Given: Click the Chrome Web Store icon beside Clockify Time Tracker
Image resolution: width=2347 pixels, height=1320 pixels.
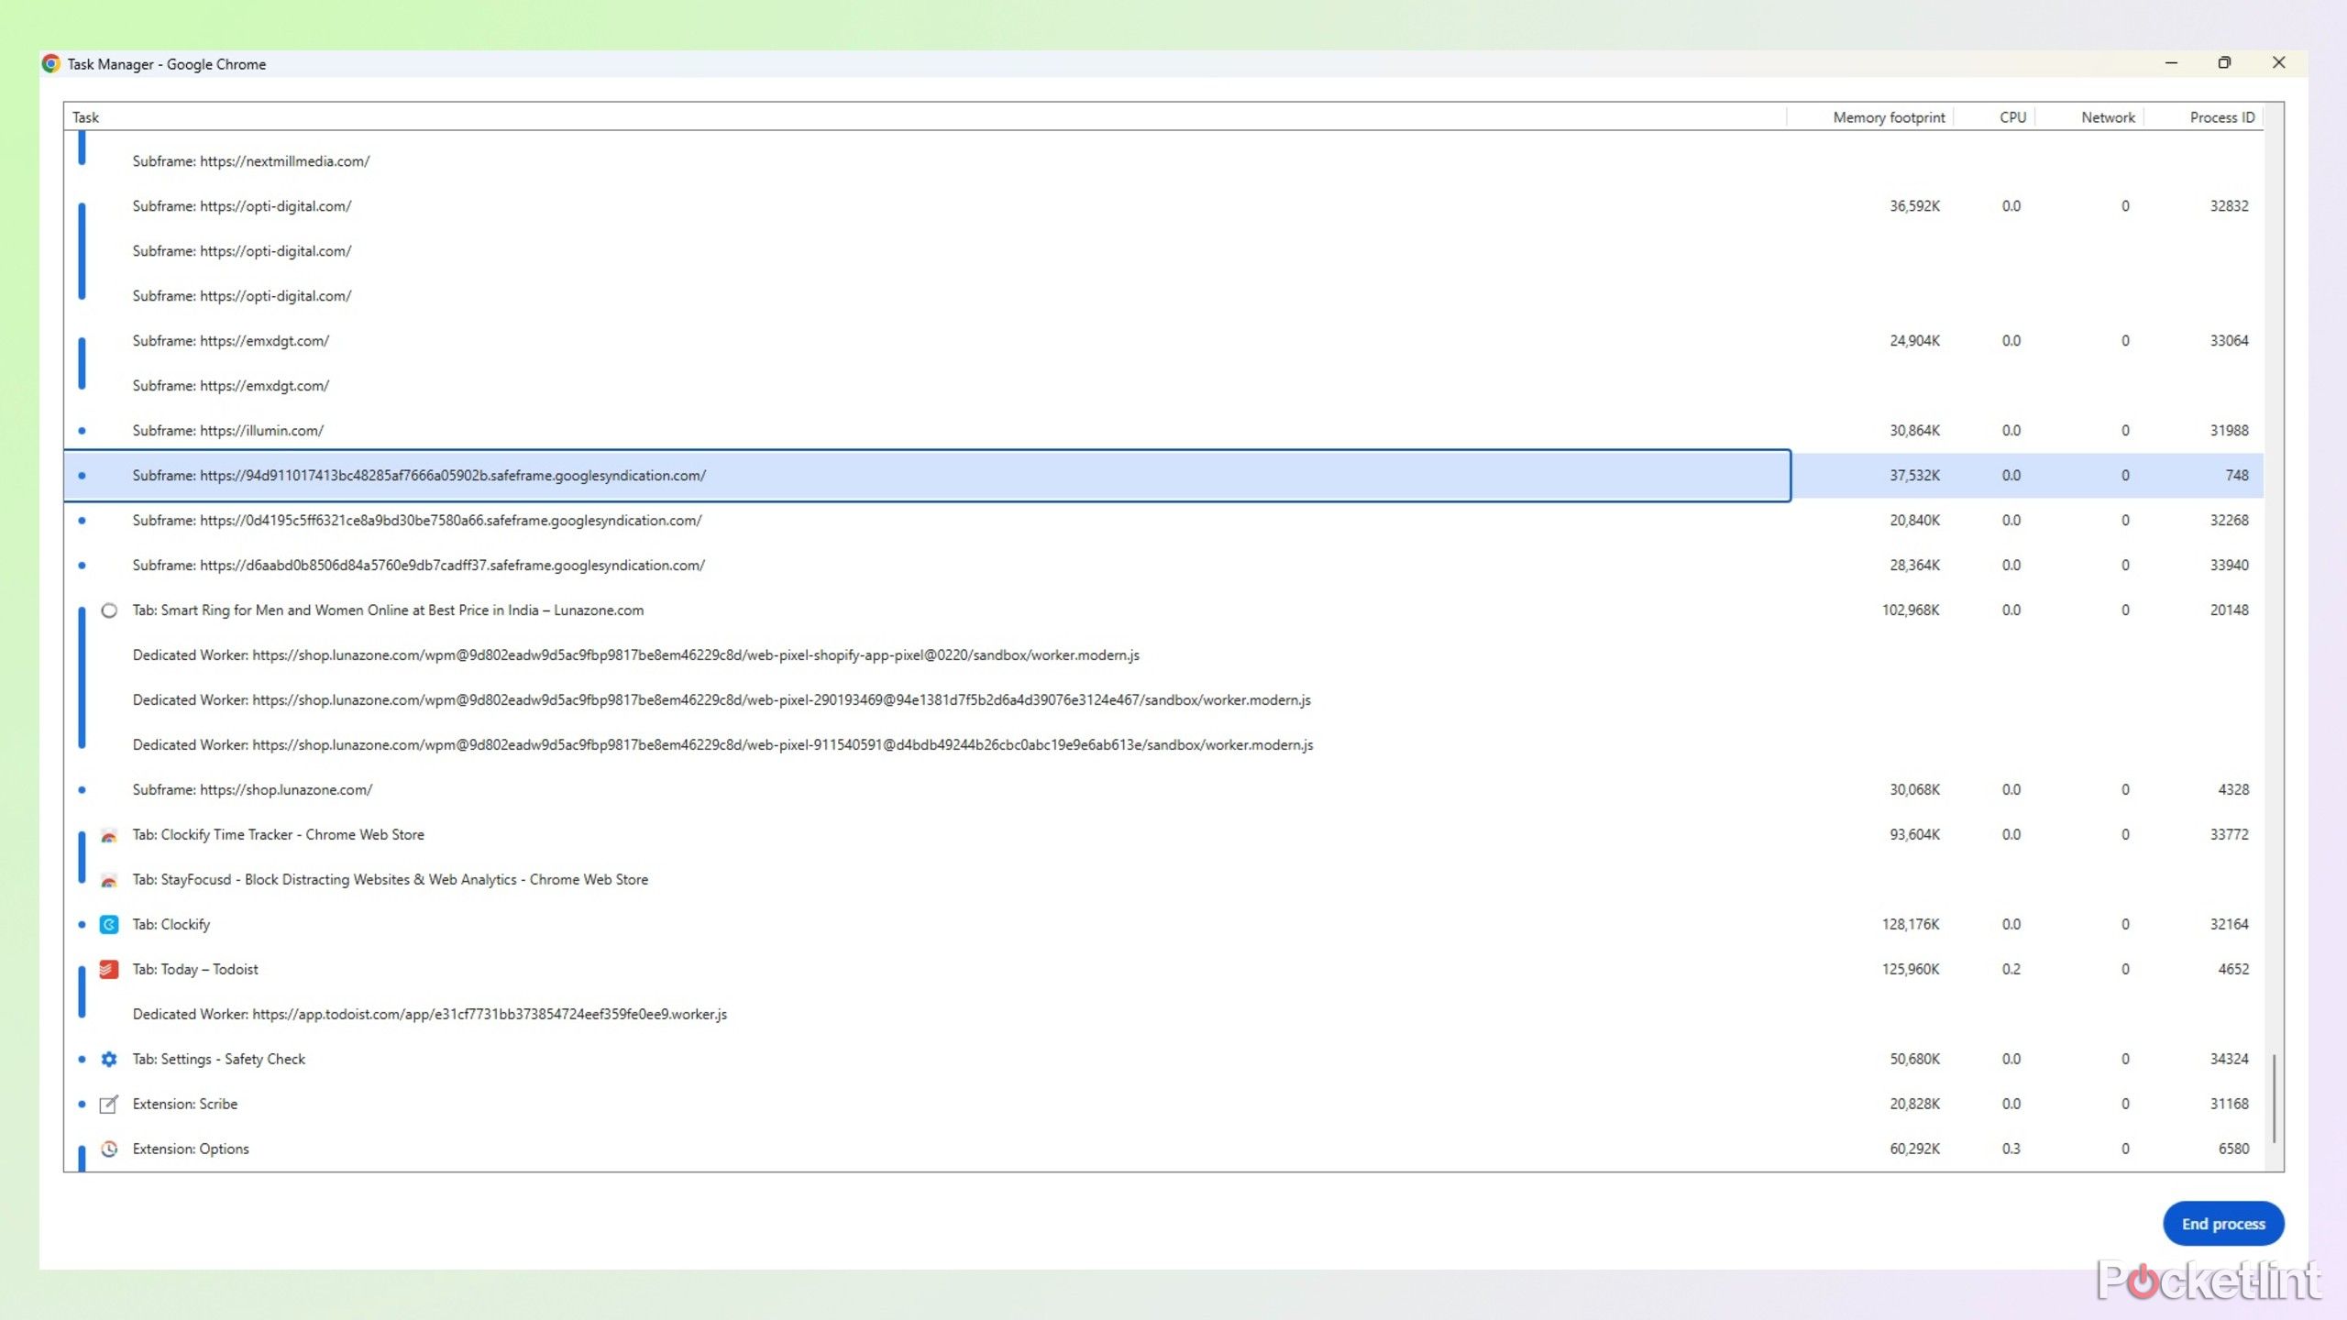Looking at the screenshot, I should pyautogui.click(x=108, y=835).
